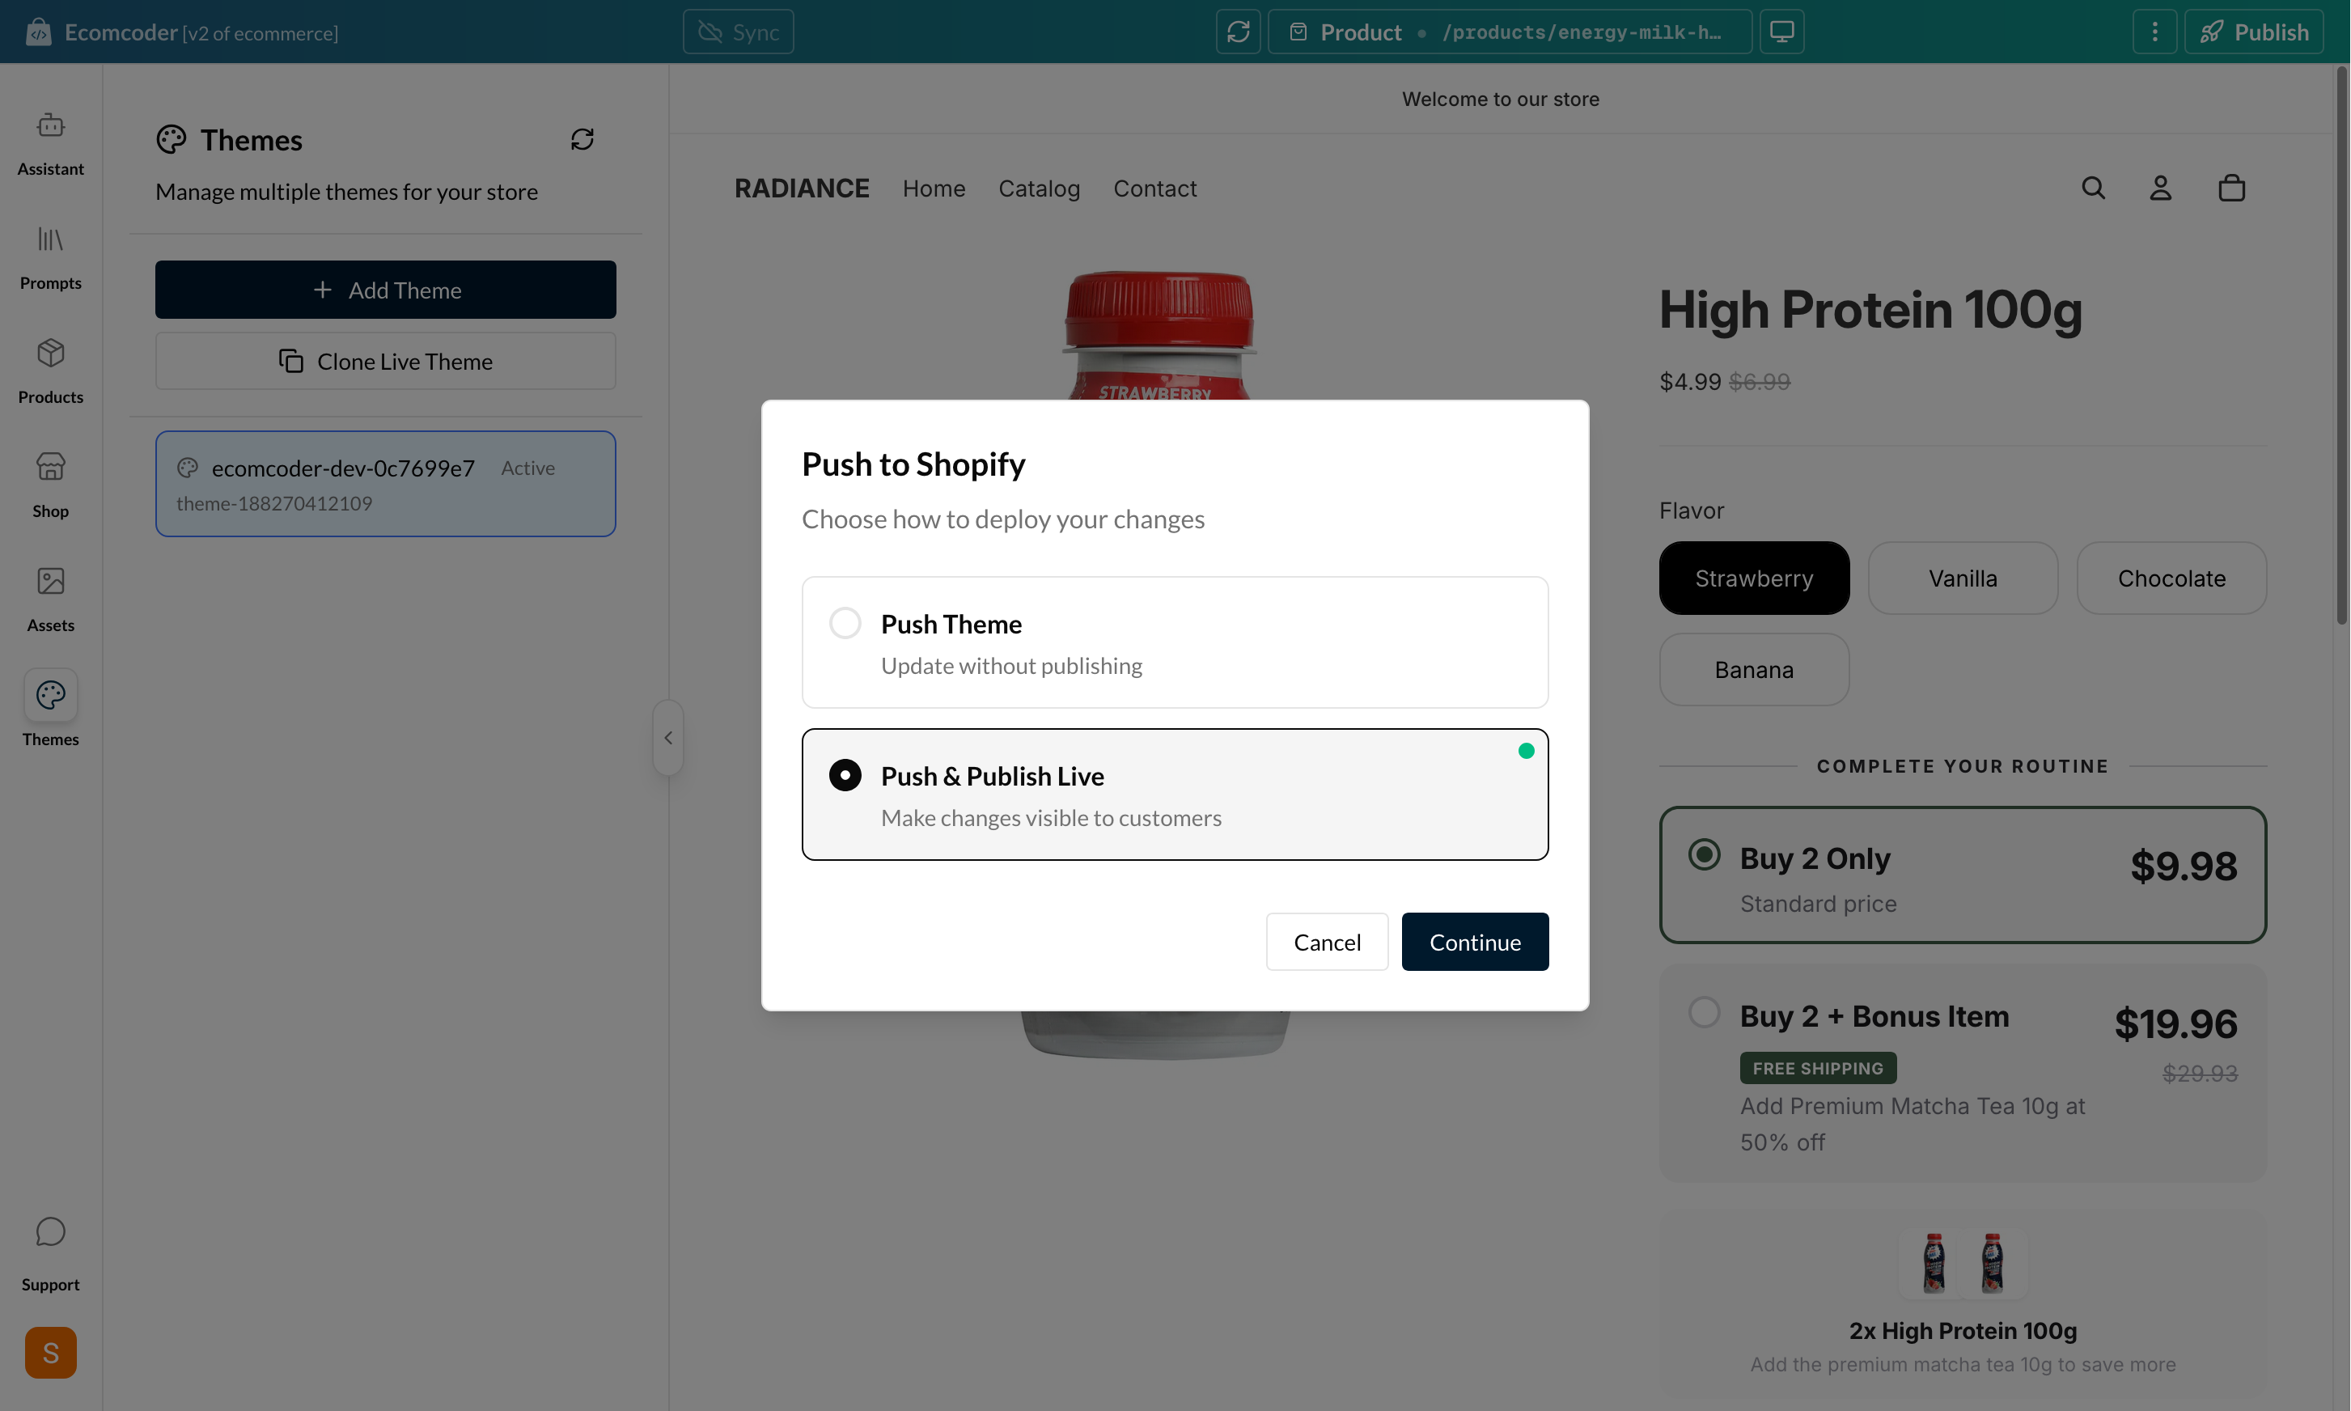Open the storefront search icon
Image resolution: width=2351 pixels, height=1411 pixels.
(2094, 188)
